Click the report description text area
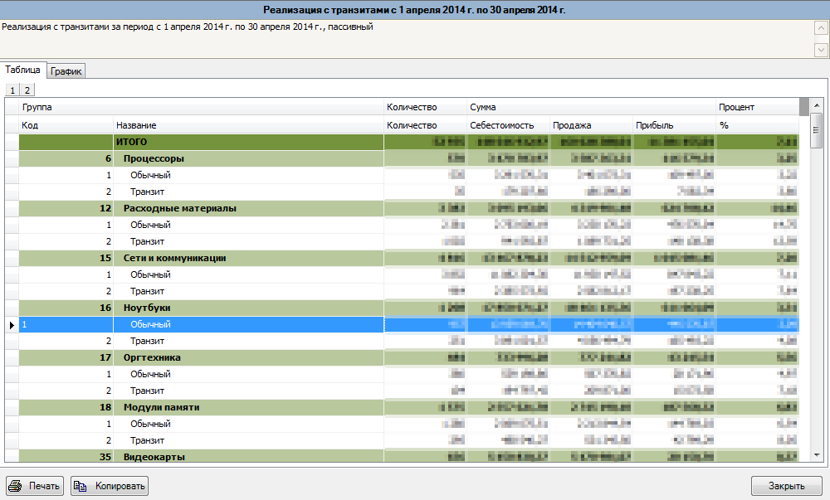The width and height of the screenshot is (830, 500). coord(407,39)
